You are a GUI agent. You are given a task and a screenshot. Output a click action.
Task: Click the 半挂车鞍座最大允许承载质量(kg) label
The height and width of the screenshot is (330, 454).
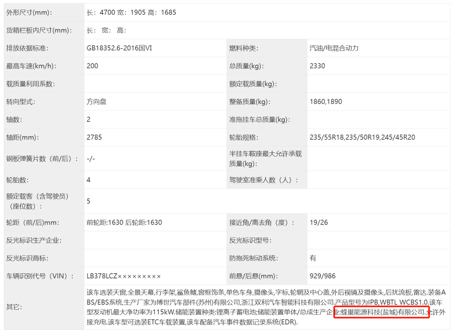click(266, 159)
